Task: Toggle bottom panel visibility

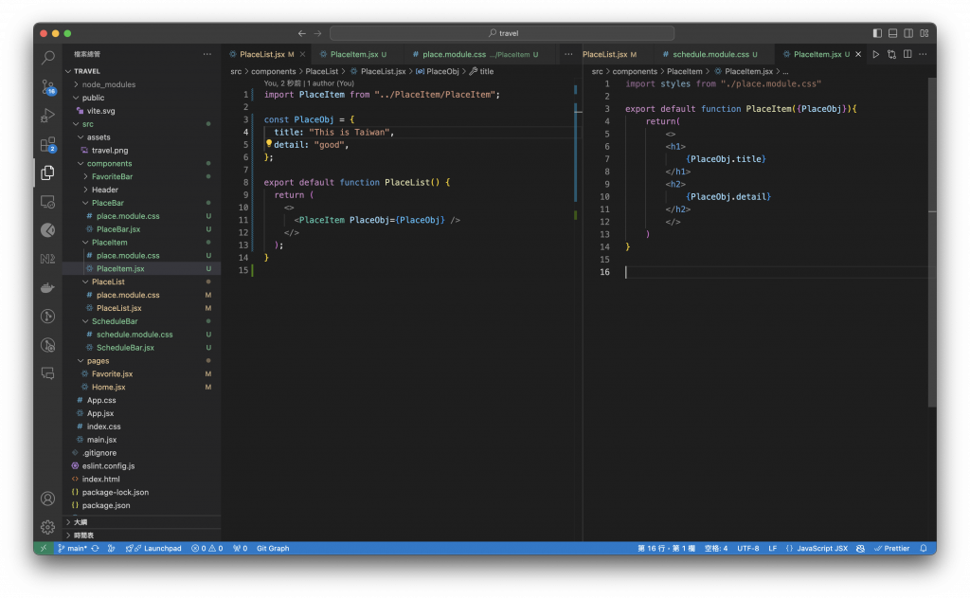Action: pos(892,33)
